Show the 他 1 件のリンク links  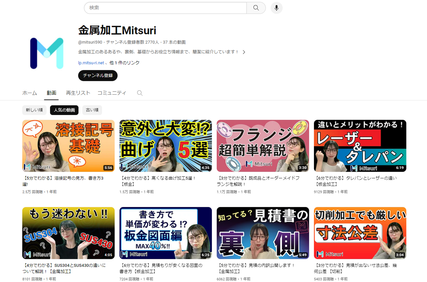tap(125, 63)
